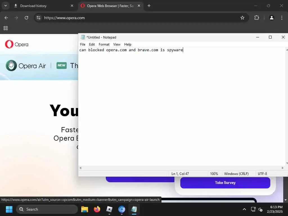The width and height of the screenshot is (288, 216).
Task: Close the Download history tab
Action: point(72,6)
